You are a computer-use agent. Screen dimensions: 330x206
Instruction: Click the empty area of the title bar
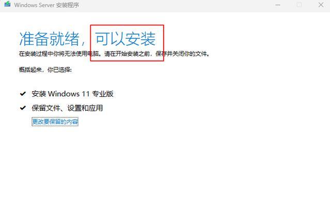click(175, 5)
